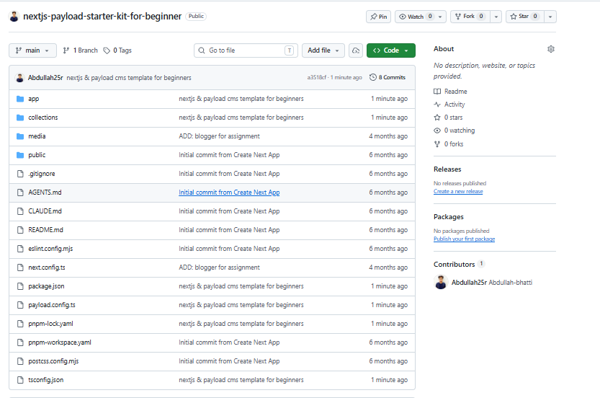View the 1 Branch link

tap(81, 50)
